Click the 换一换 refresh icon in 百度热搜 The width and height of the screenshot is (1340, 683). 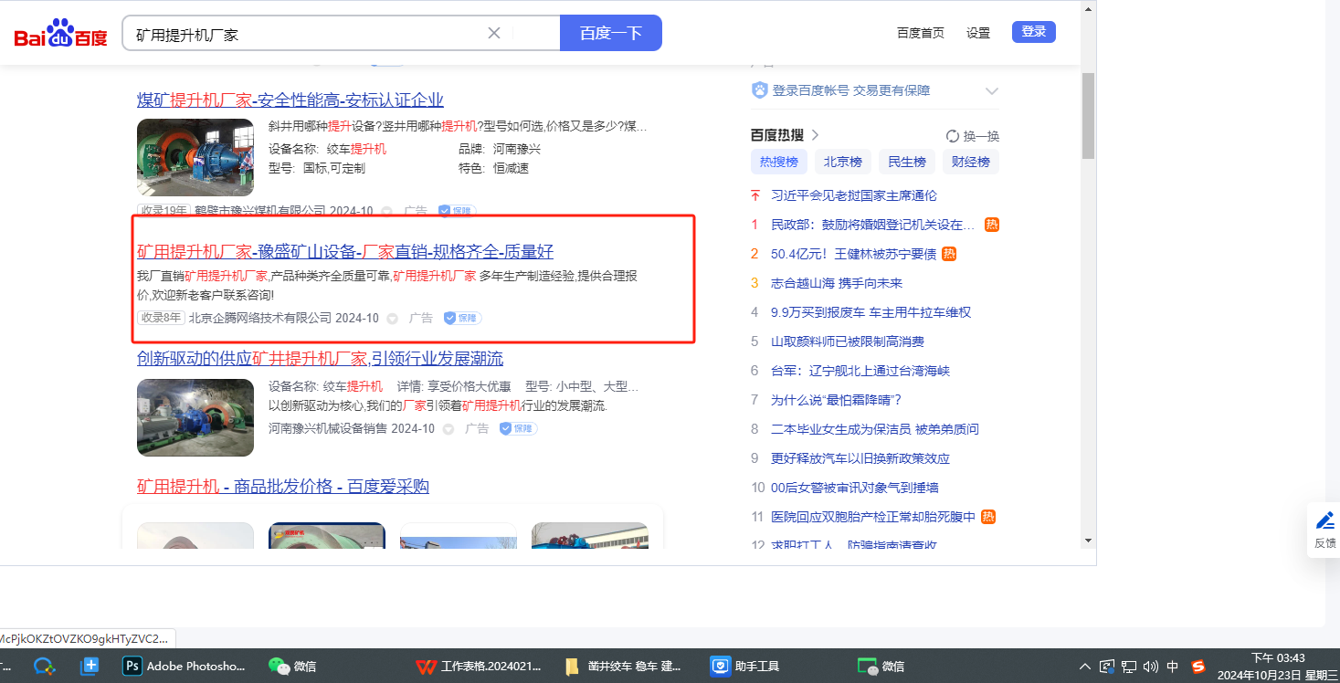click(953, 136)
